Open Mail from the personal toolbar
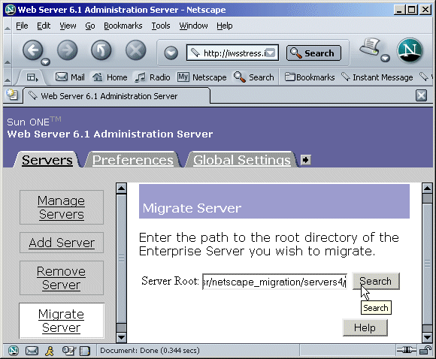436x359 pixels. click(x=70, y=77)
